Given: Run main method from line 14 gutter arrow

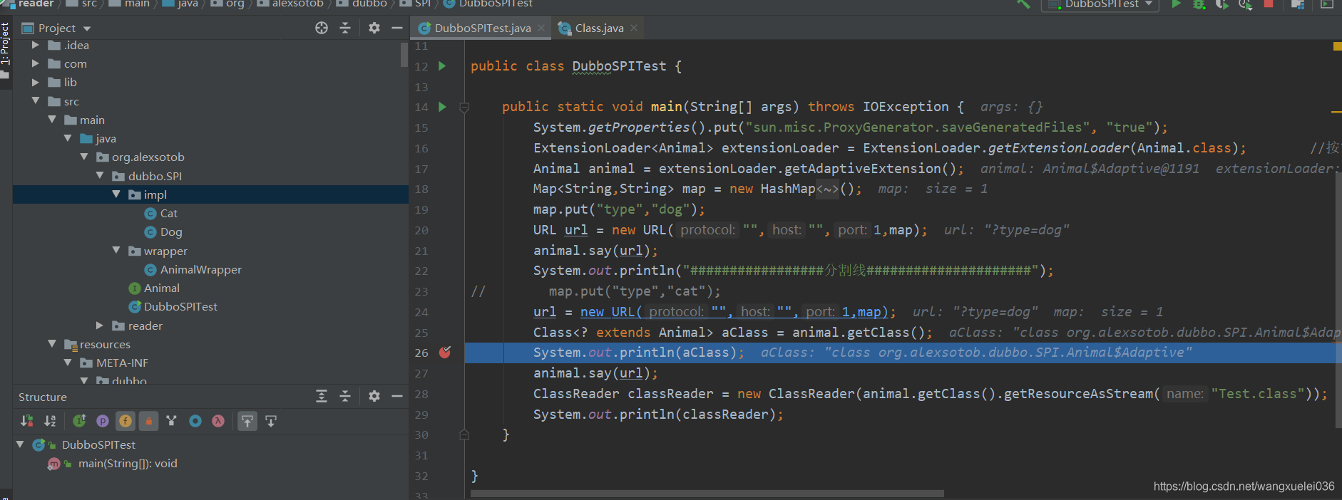Looking at the screenshot, I should [x=442, y=107].
